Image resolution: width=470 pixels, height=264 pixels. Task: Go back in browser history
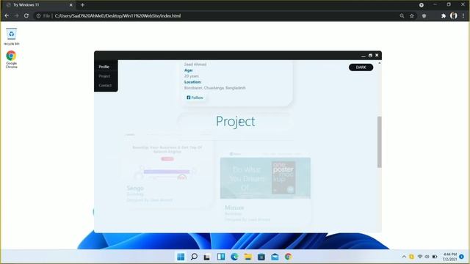tap(7, 15)
